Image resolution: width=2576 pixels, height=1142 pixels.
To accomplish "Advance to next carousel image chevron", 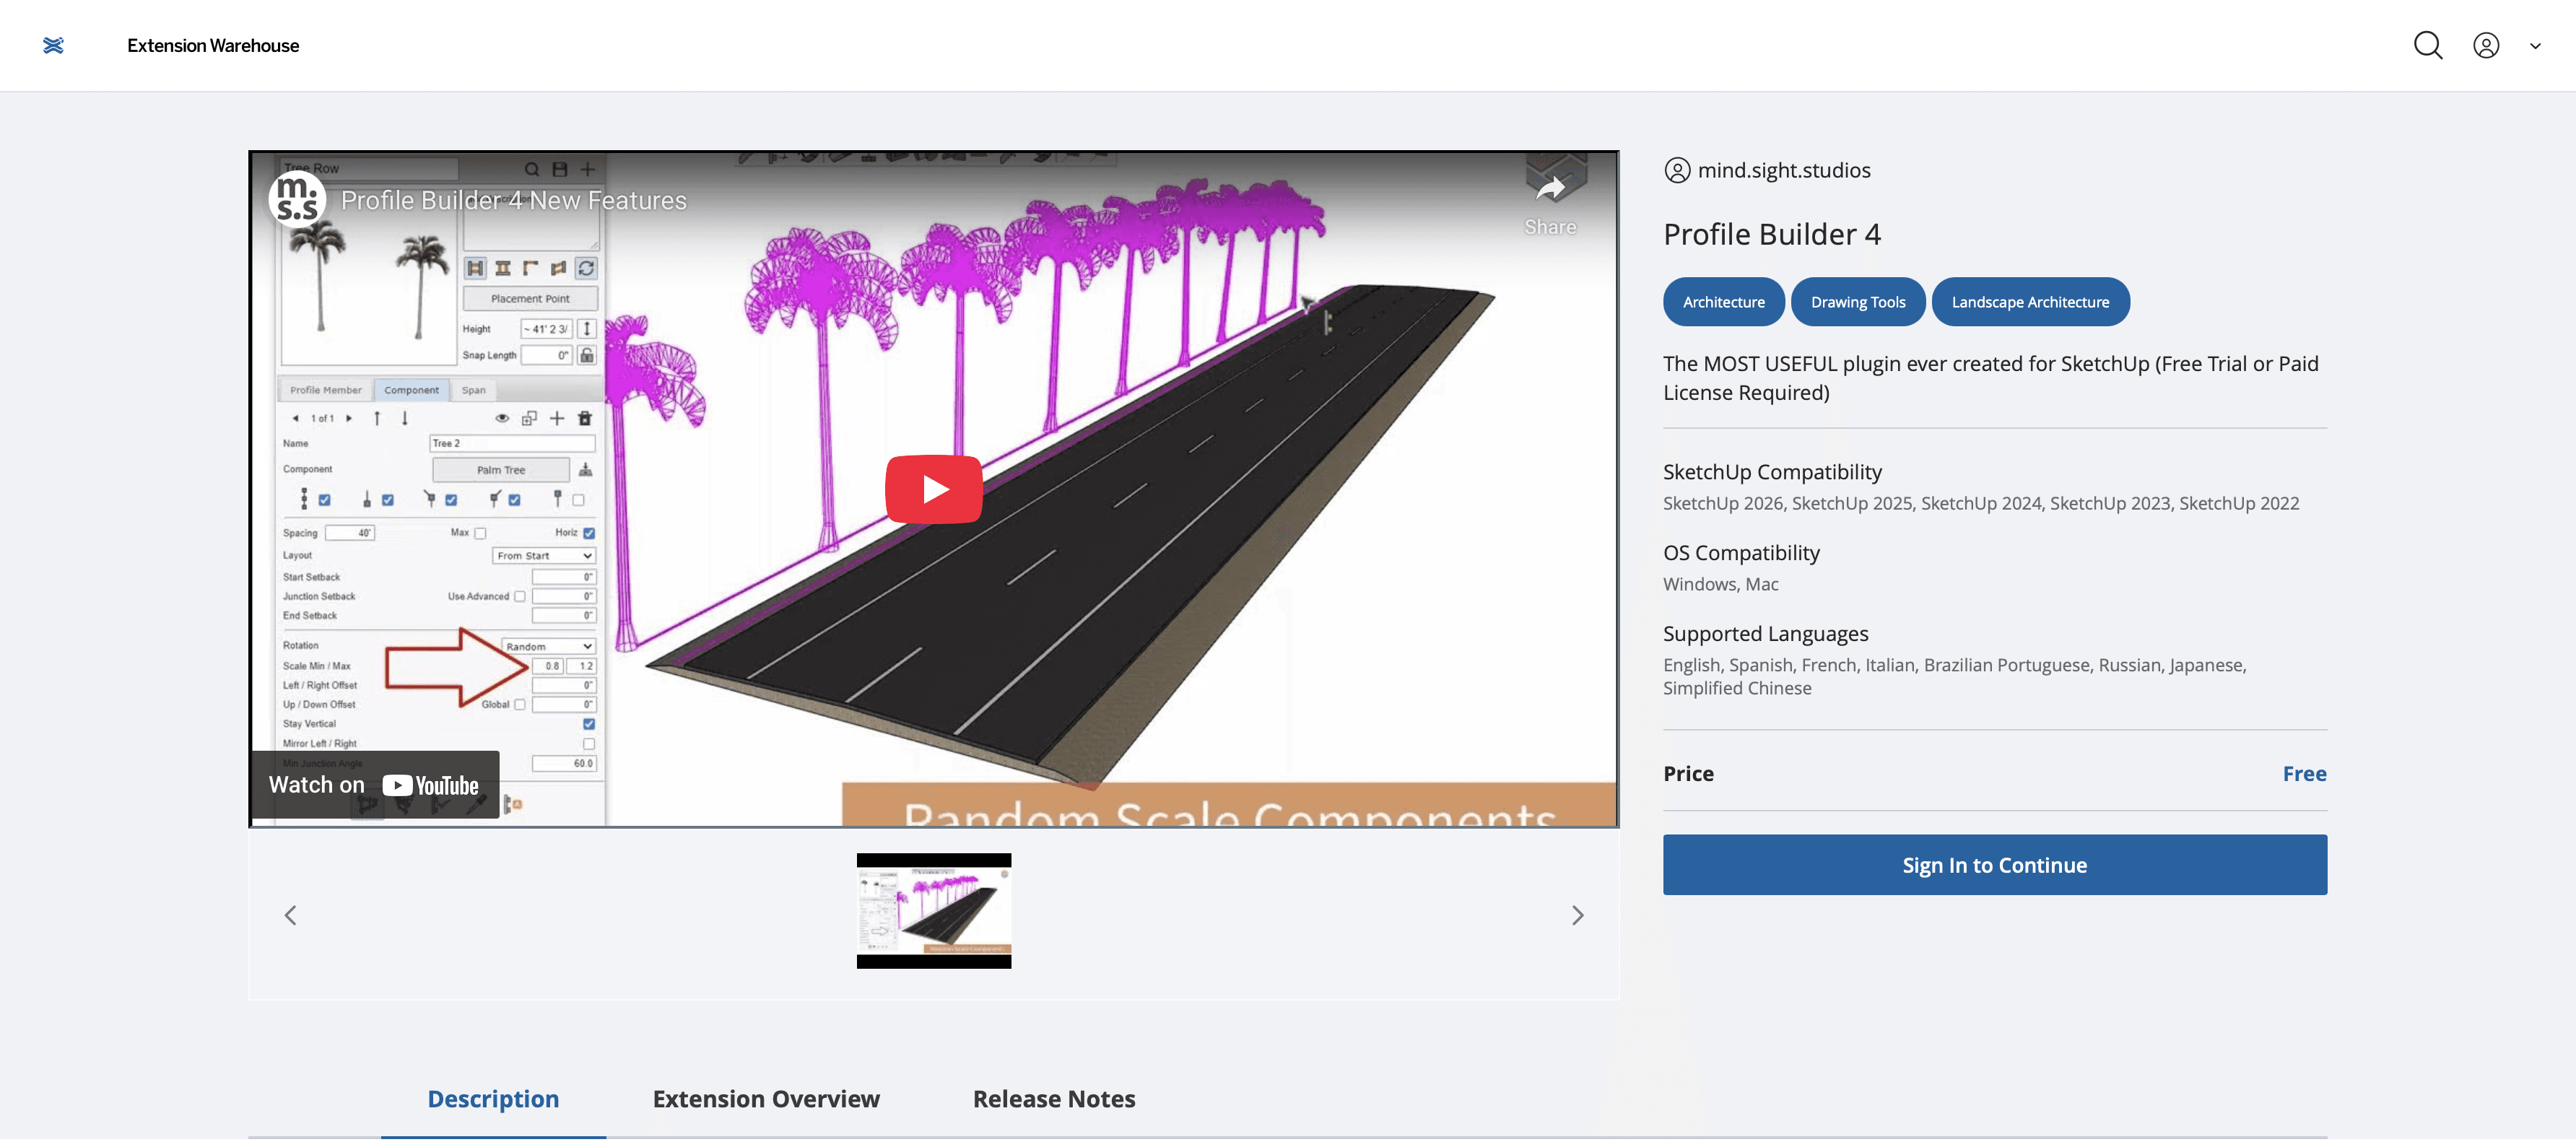I will pos(1577,915).
